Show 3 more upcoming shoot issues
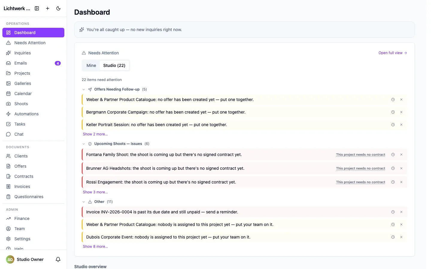The width and height of the screenshot is (431, 269). click(95, 192)
